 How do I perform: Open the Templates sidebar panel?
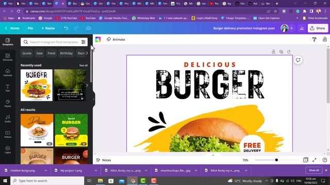pos(8,42)
